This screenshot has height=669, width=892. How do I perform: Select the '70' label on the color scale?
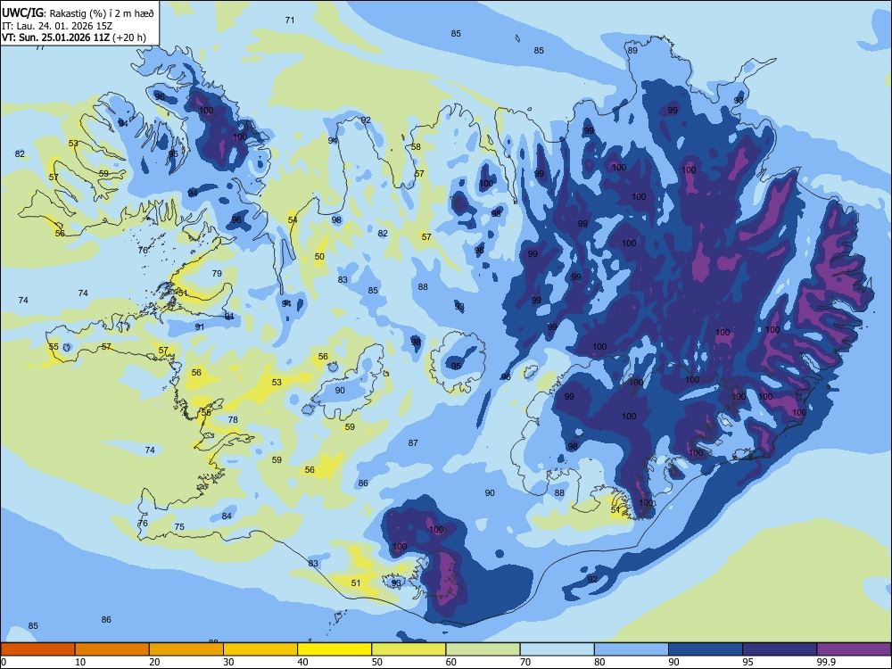click(x=525, y=662)
